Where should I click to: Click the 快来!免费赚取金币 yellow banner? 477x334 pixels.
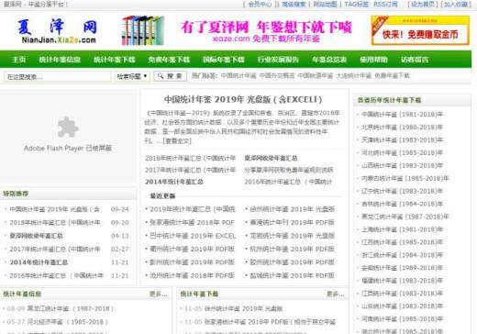(x=420, y=30)
